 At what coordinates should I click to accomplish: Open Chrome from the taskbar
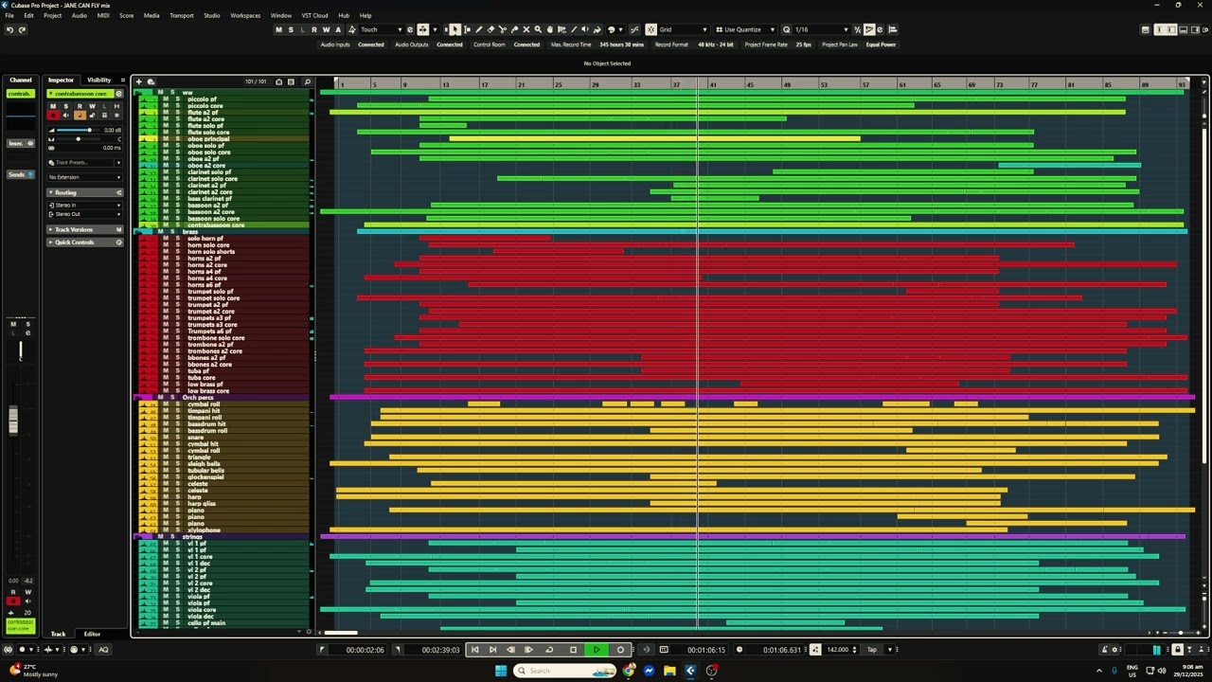[629, 671]
